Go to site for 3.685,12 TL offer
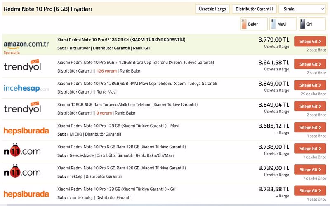330x206 pixels. [310, 127]
